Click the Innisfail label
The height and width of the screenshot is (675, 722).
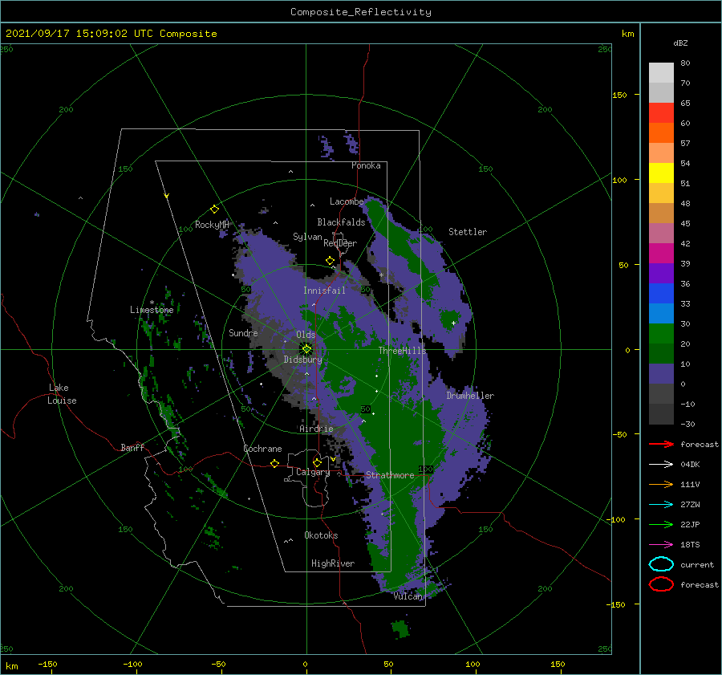(x=324, y=291)
